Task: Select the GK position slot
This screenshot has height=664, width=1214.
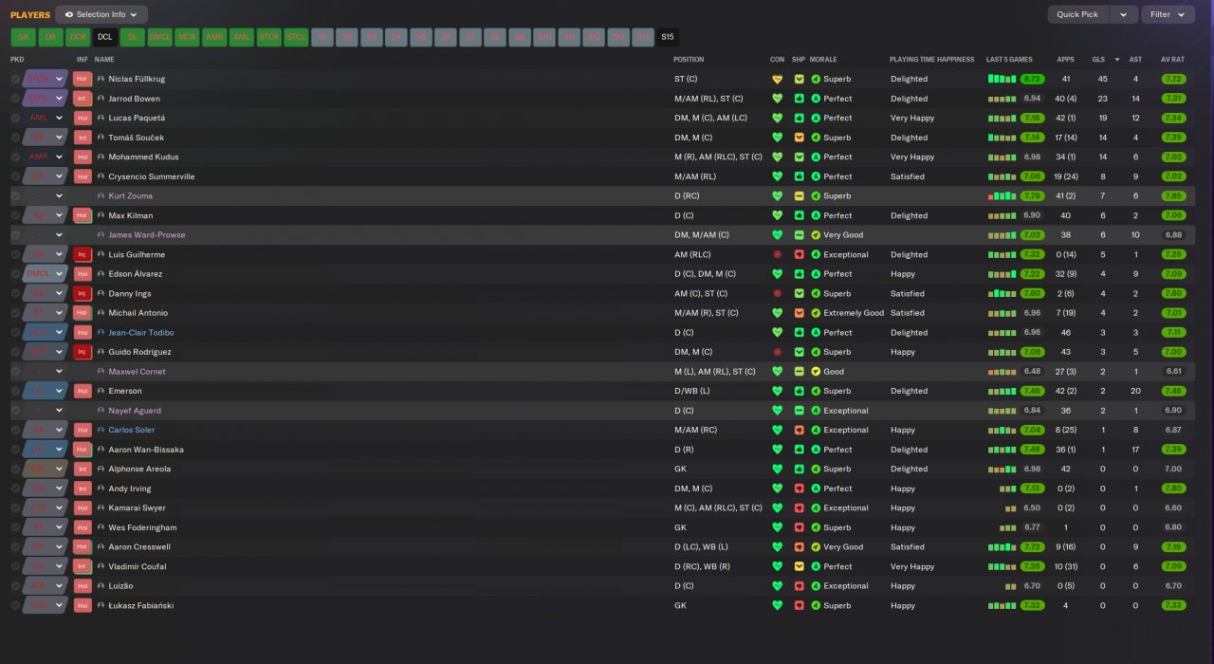Action: pyautogui.click(x=23, y=38)
